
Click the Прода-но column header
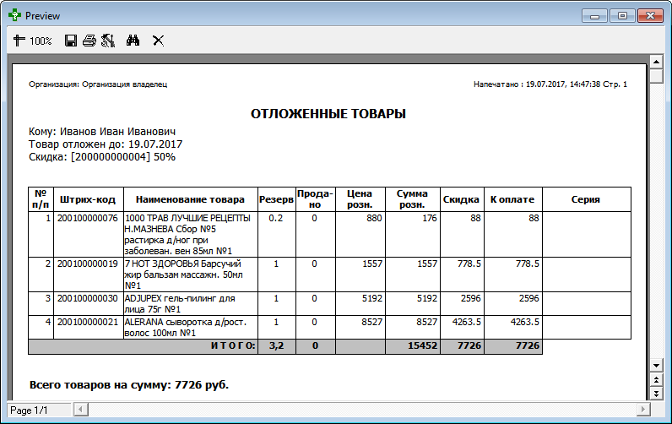point(315,199)
